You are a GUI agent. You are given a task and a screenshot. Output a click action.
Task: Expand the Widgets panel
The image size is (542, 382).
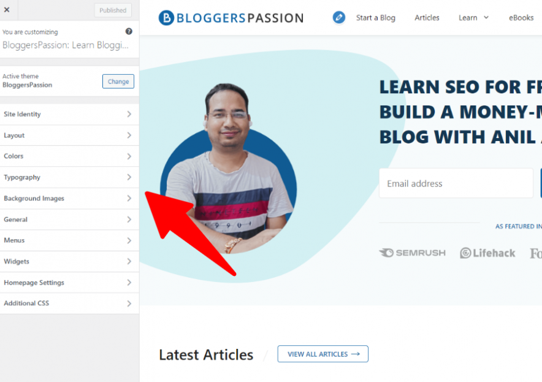(69, 261)
